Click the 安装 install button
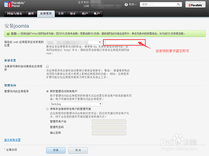Viewport: 209px width, 156px height. (55, 150)
